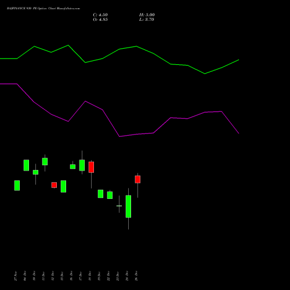
Task: Click the '22 Dec' date axis label
Action: click(x=108, y=276)
